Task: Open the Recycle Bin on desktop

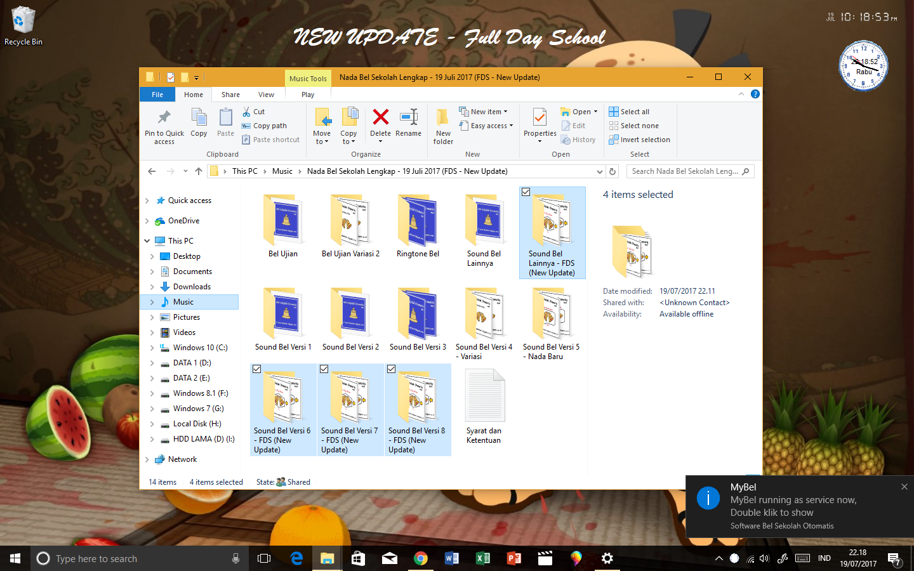Action: point(23,26)
